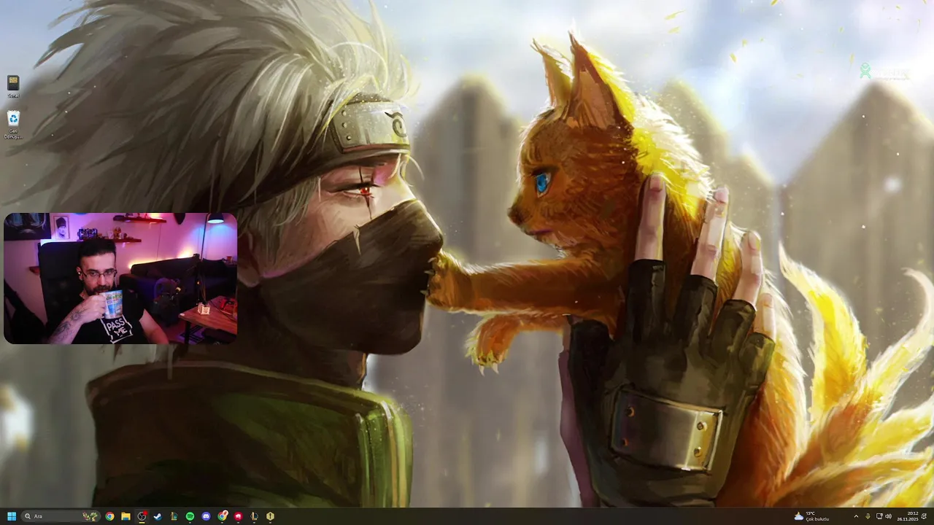Open the clock showing 20:12
934x525 pixels.
tap(907, 516)
